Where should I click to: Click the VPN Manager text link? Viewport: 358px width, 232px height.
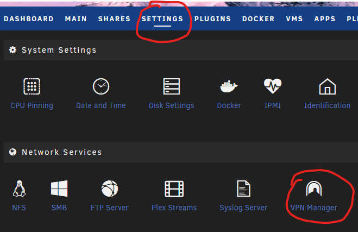(x=313, y=208)
